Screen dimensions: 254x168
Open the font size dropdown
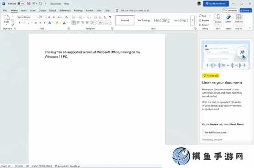tap(46, 17)
